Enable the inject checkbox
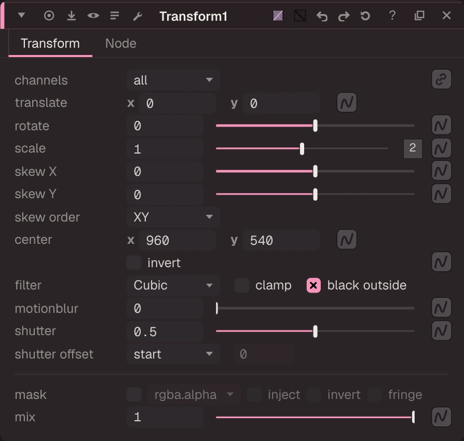The width and height of the screenshot is (464, 441). click(254, 394)
